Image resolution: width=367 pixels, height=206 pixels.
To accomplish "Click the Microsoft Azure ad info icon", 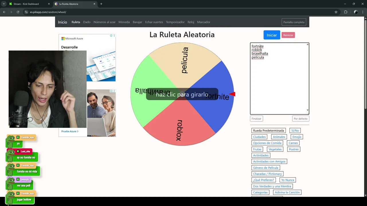I will coord(111,36).
